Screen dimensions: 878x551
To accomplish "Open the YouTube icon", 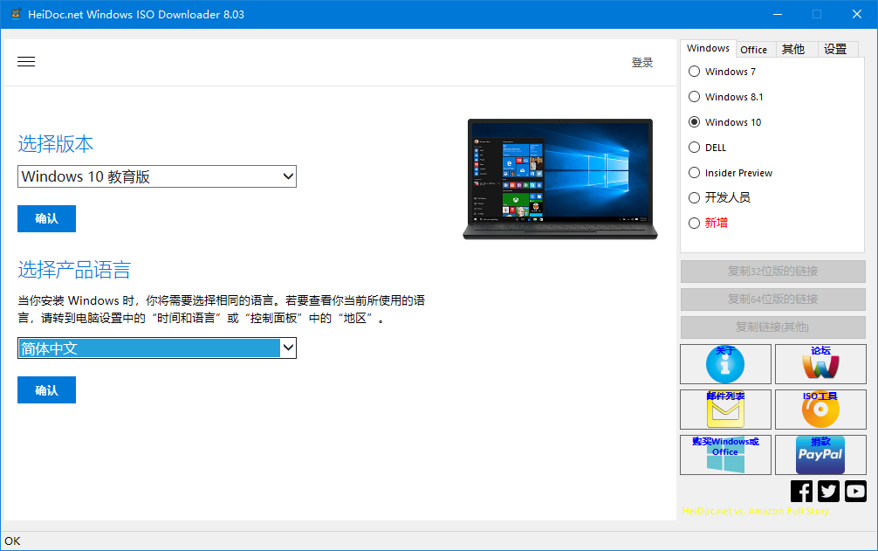I will (x=855, y=491).
